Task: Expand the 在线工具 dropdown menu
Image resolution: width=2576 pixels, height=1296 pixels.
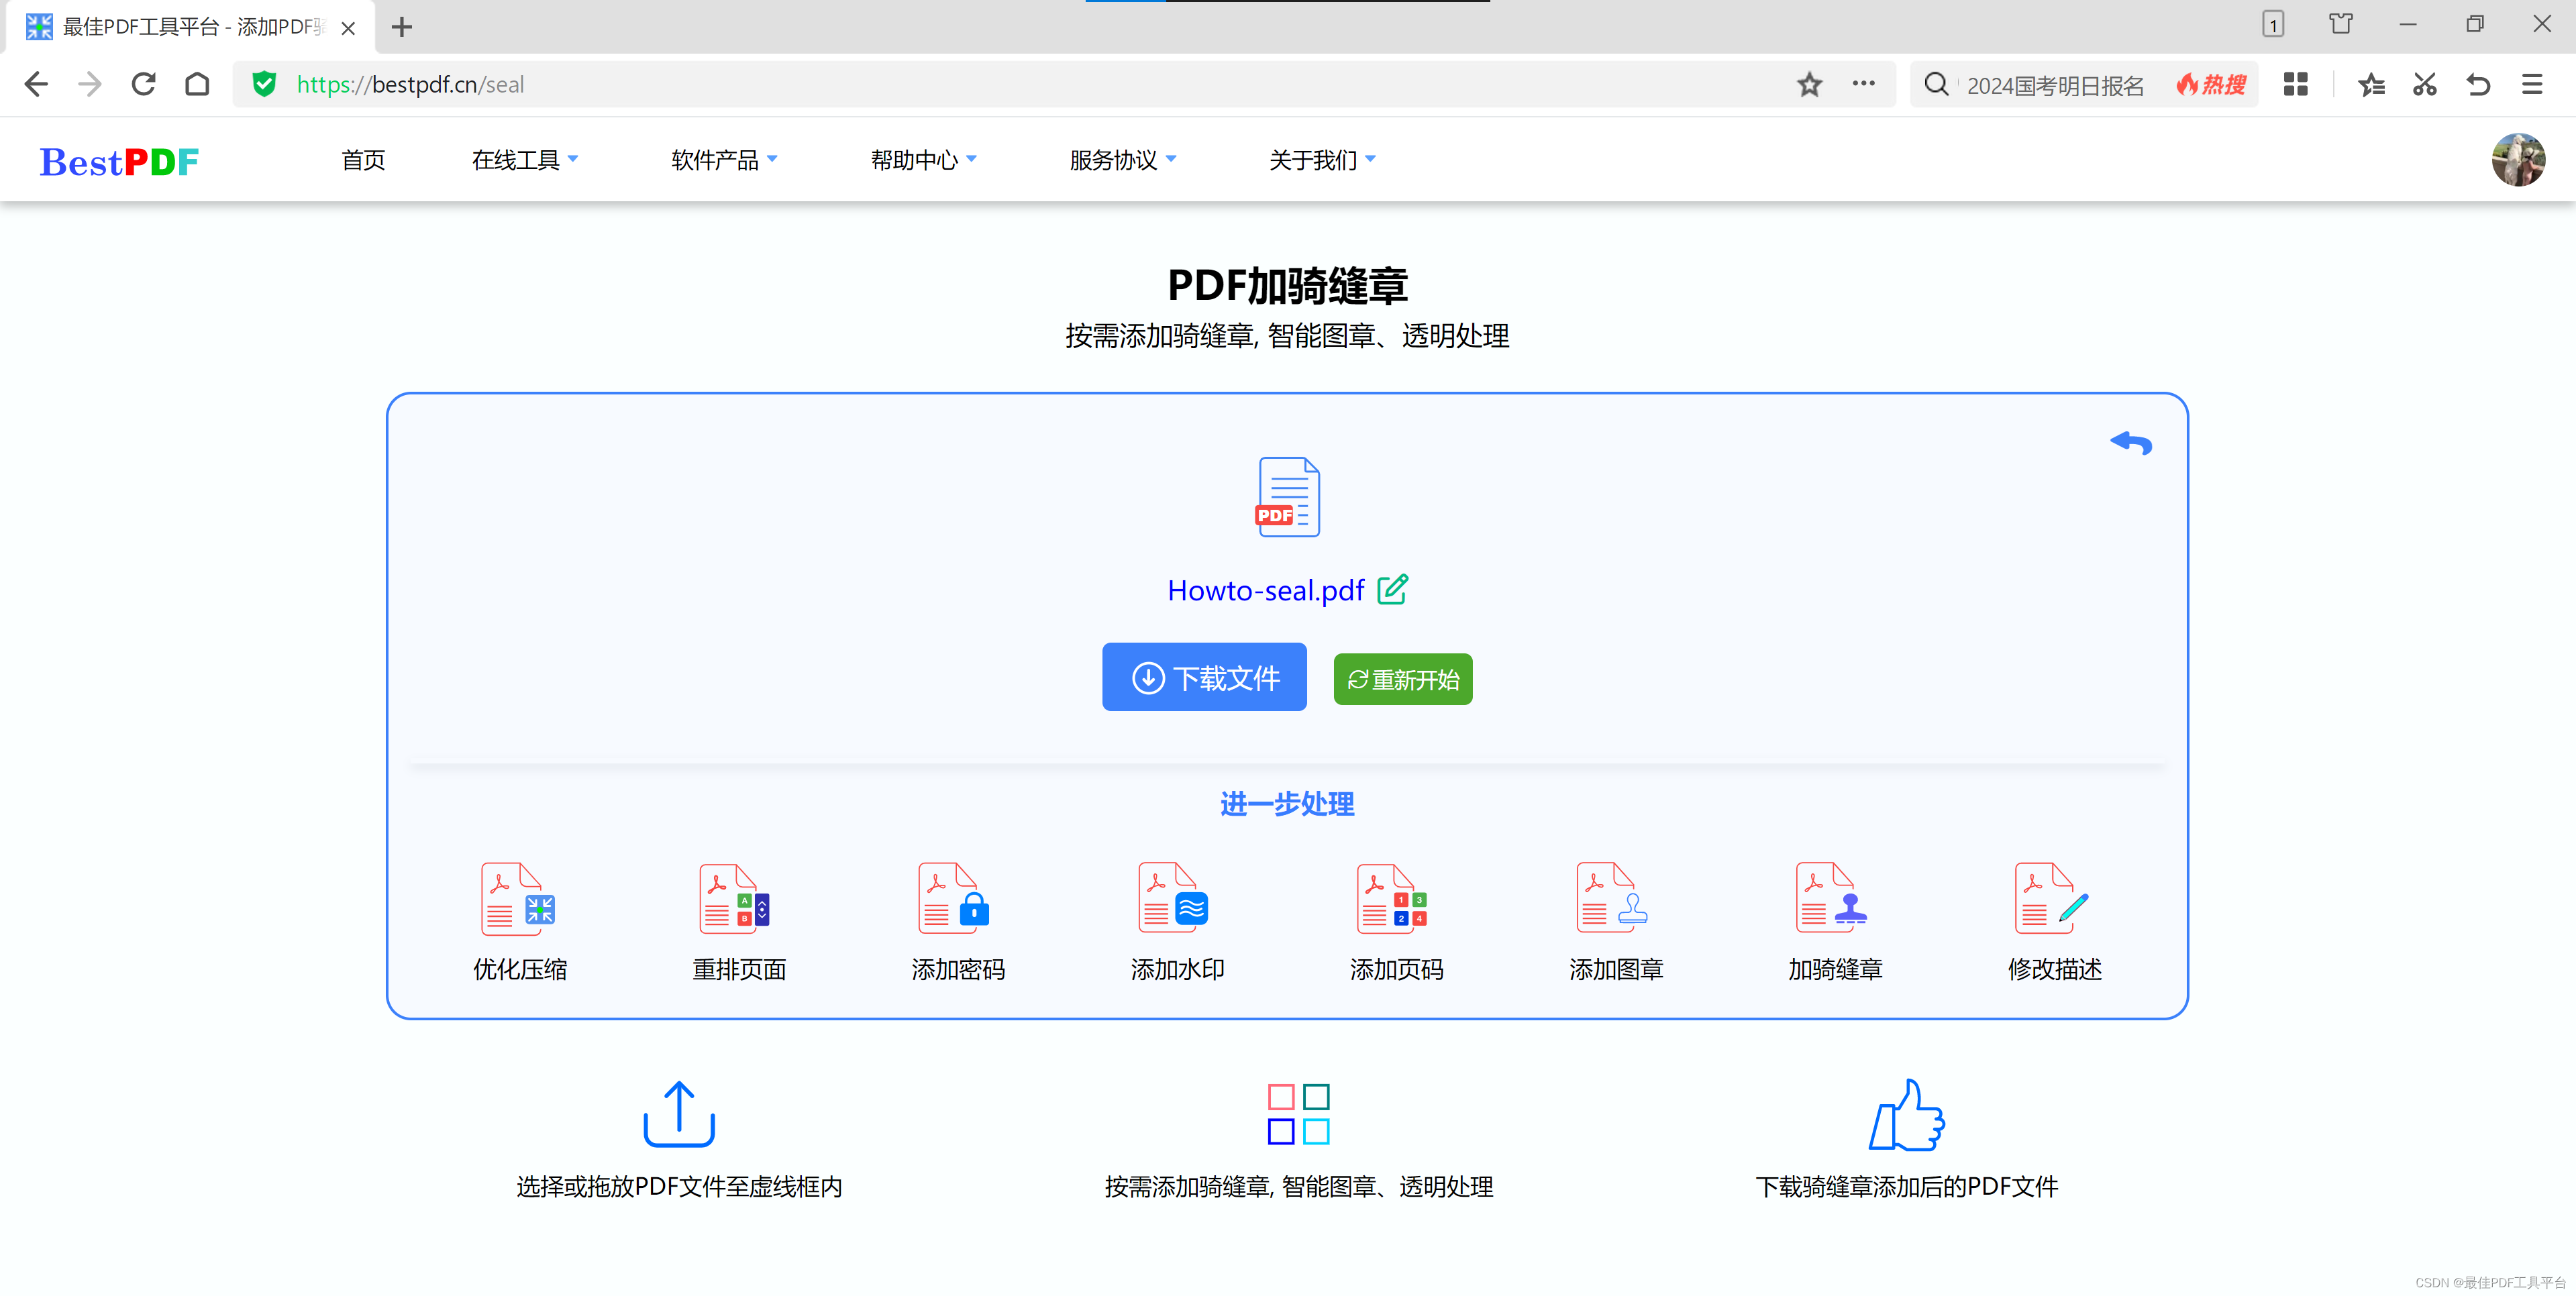Action: (524, 160)
